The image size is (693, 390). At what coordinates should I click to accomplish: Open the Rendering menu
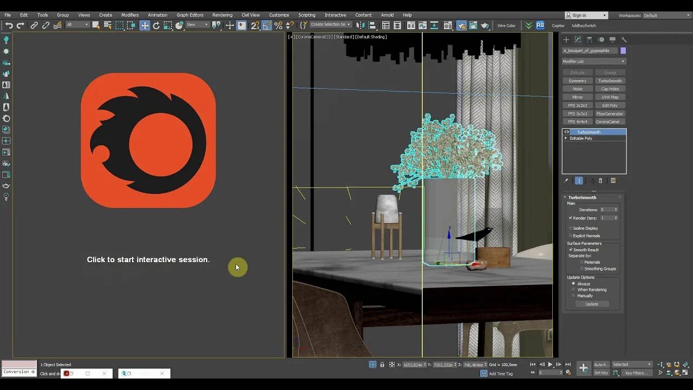(x=222, y=15)
